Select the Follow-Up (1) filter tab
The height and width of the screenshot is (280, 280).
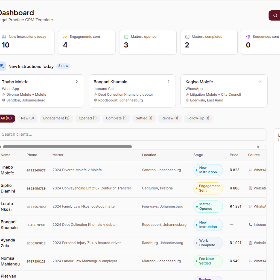[x=198, y=118]
